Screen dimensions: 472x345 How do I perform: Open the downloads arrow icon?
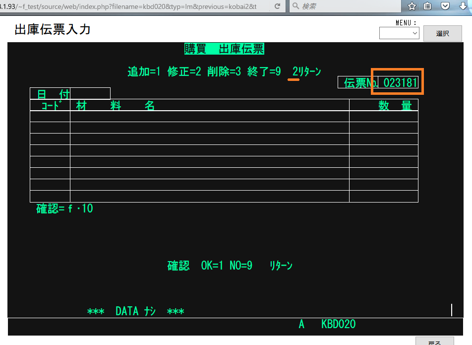pyautogui.click(x=463, y=6)
